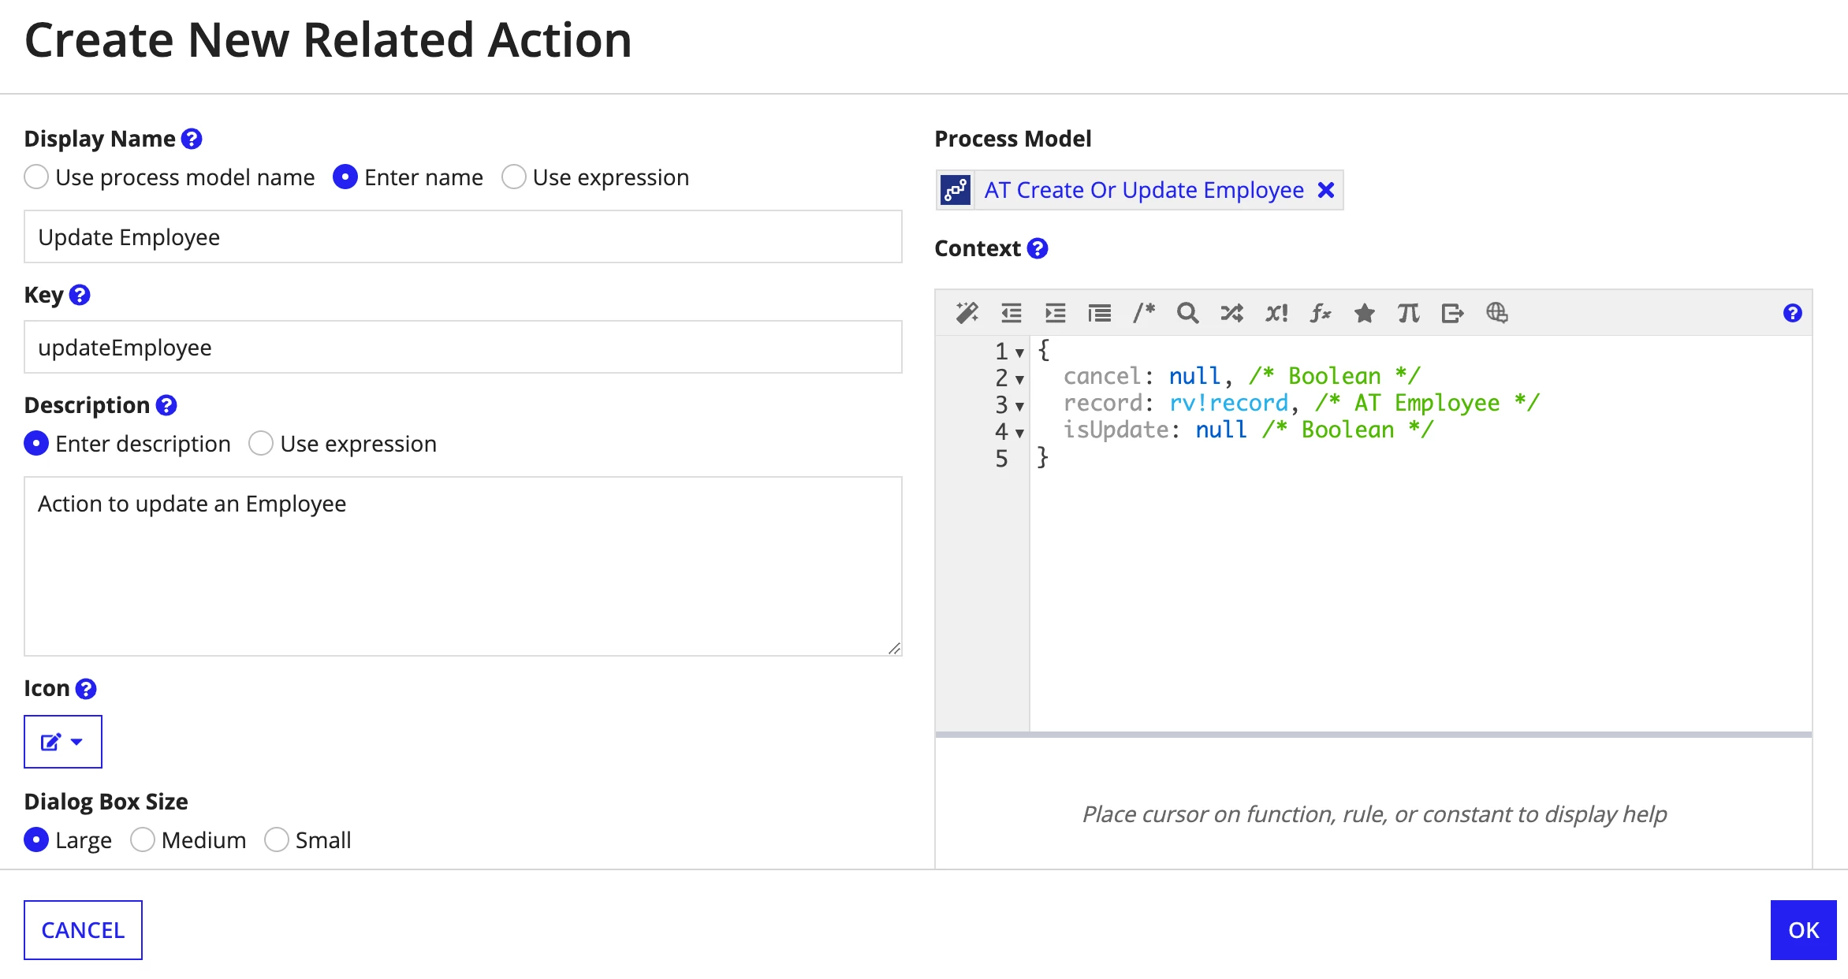Open the Icon picker dropdown
Screen dimensions: 1848x979
point(63,742)
